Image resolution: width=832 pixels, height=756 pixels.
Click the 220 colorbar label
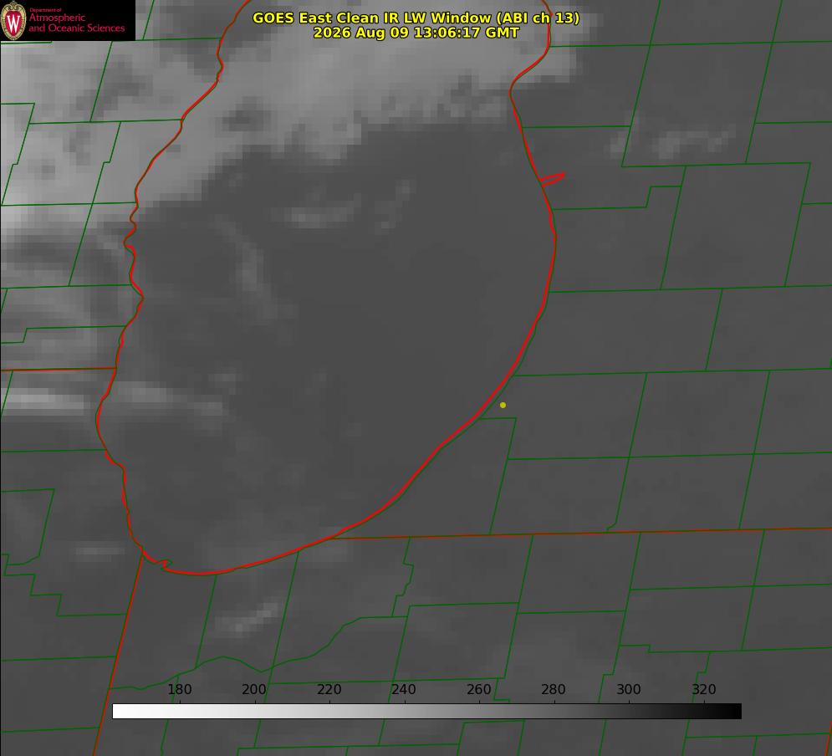329,689
